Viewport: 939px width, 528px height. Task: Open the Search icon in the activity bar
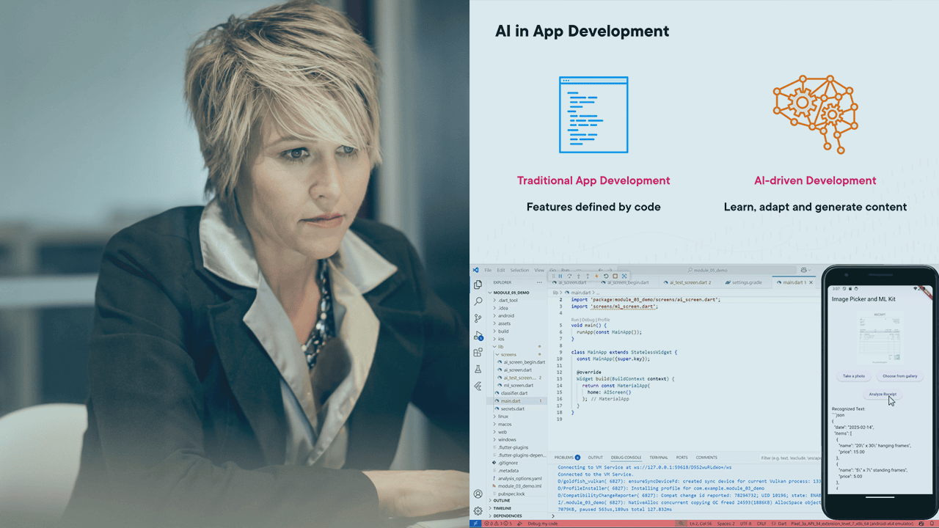point(478,301)
